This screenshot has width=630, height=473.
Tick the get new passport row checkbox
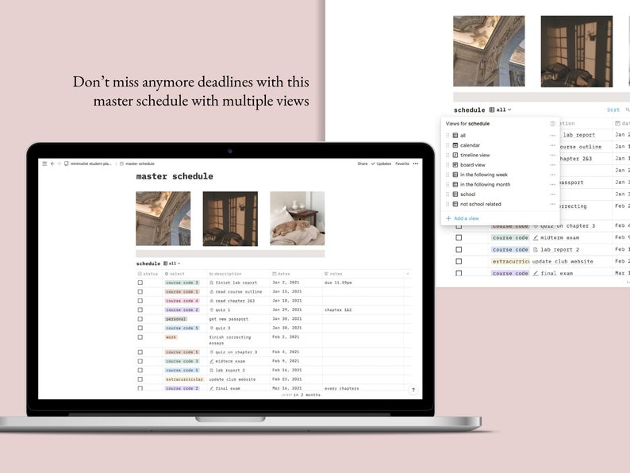point(140,319)
